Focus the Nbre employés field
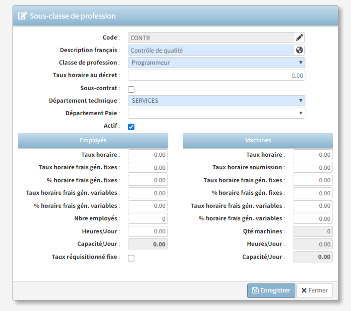This screenshot has width=351, height=311. [148, 218]
